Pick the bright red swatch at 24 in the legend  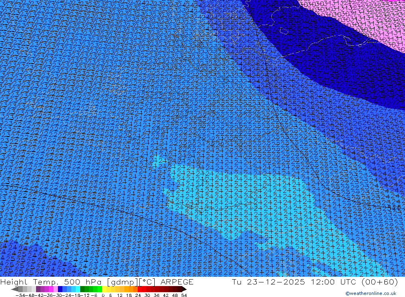pyautogui.click(x=140, y=289)
